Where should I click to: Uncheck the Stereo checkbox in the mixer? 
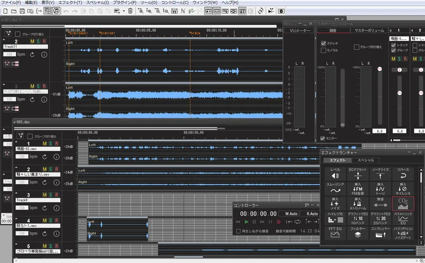[x=323, y=43]
